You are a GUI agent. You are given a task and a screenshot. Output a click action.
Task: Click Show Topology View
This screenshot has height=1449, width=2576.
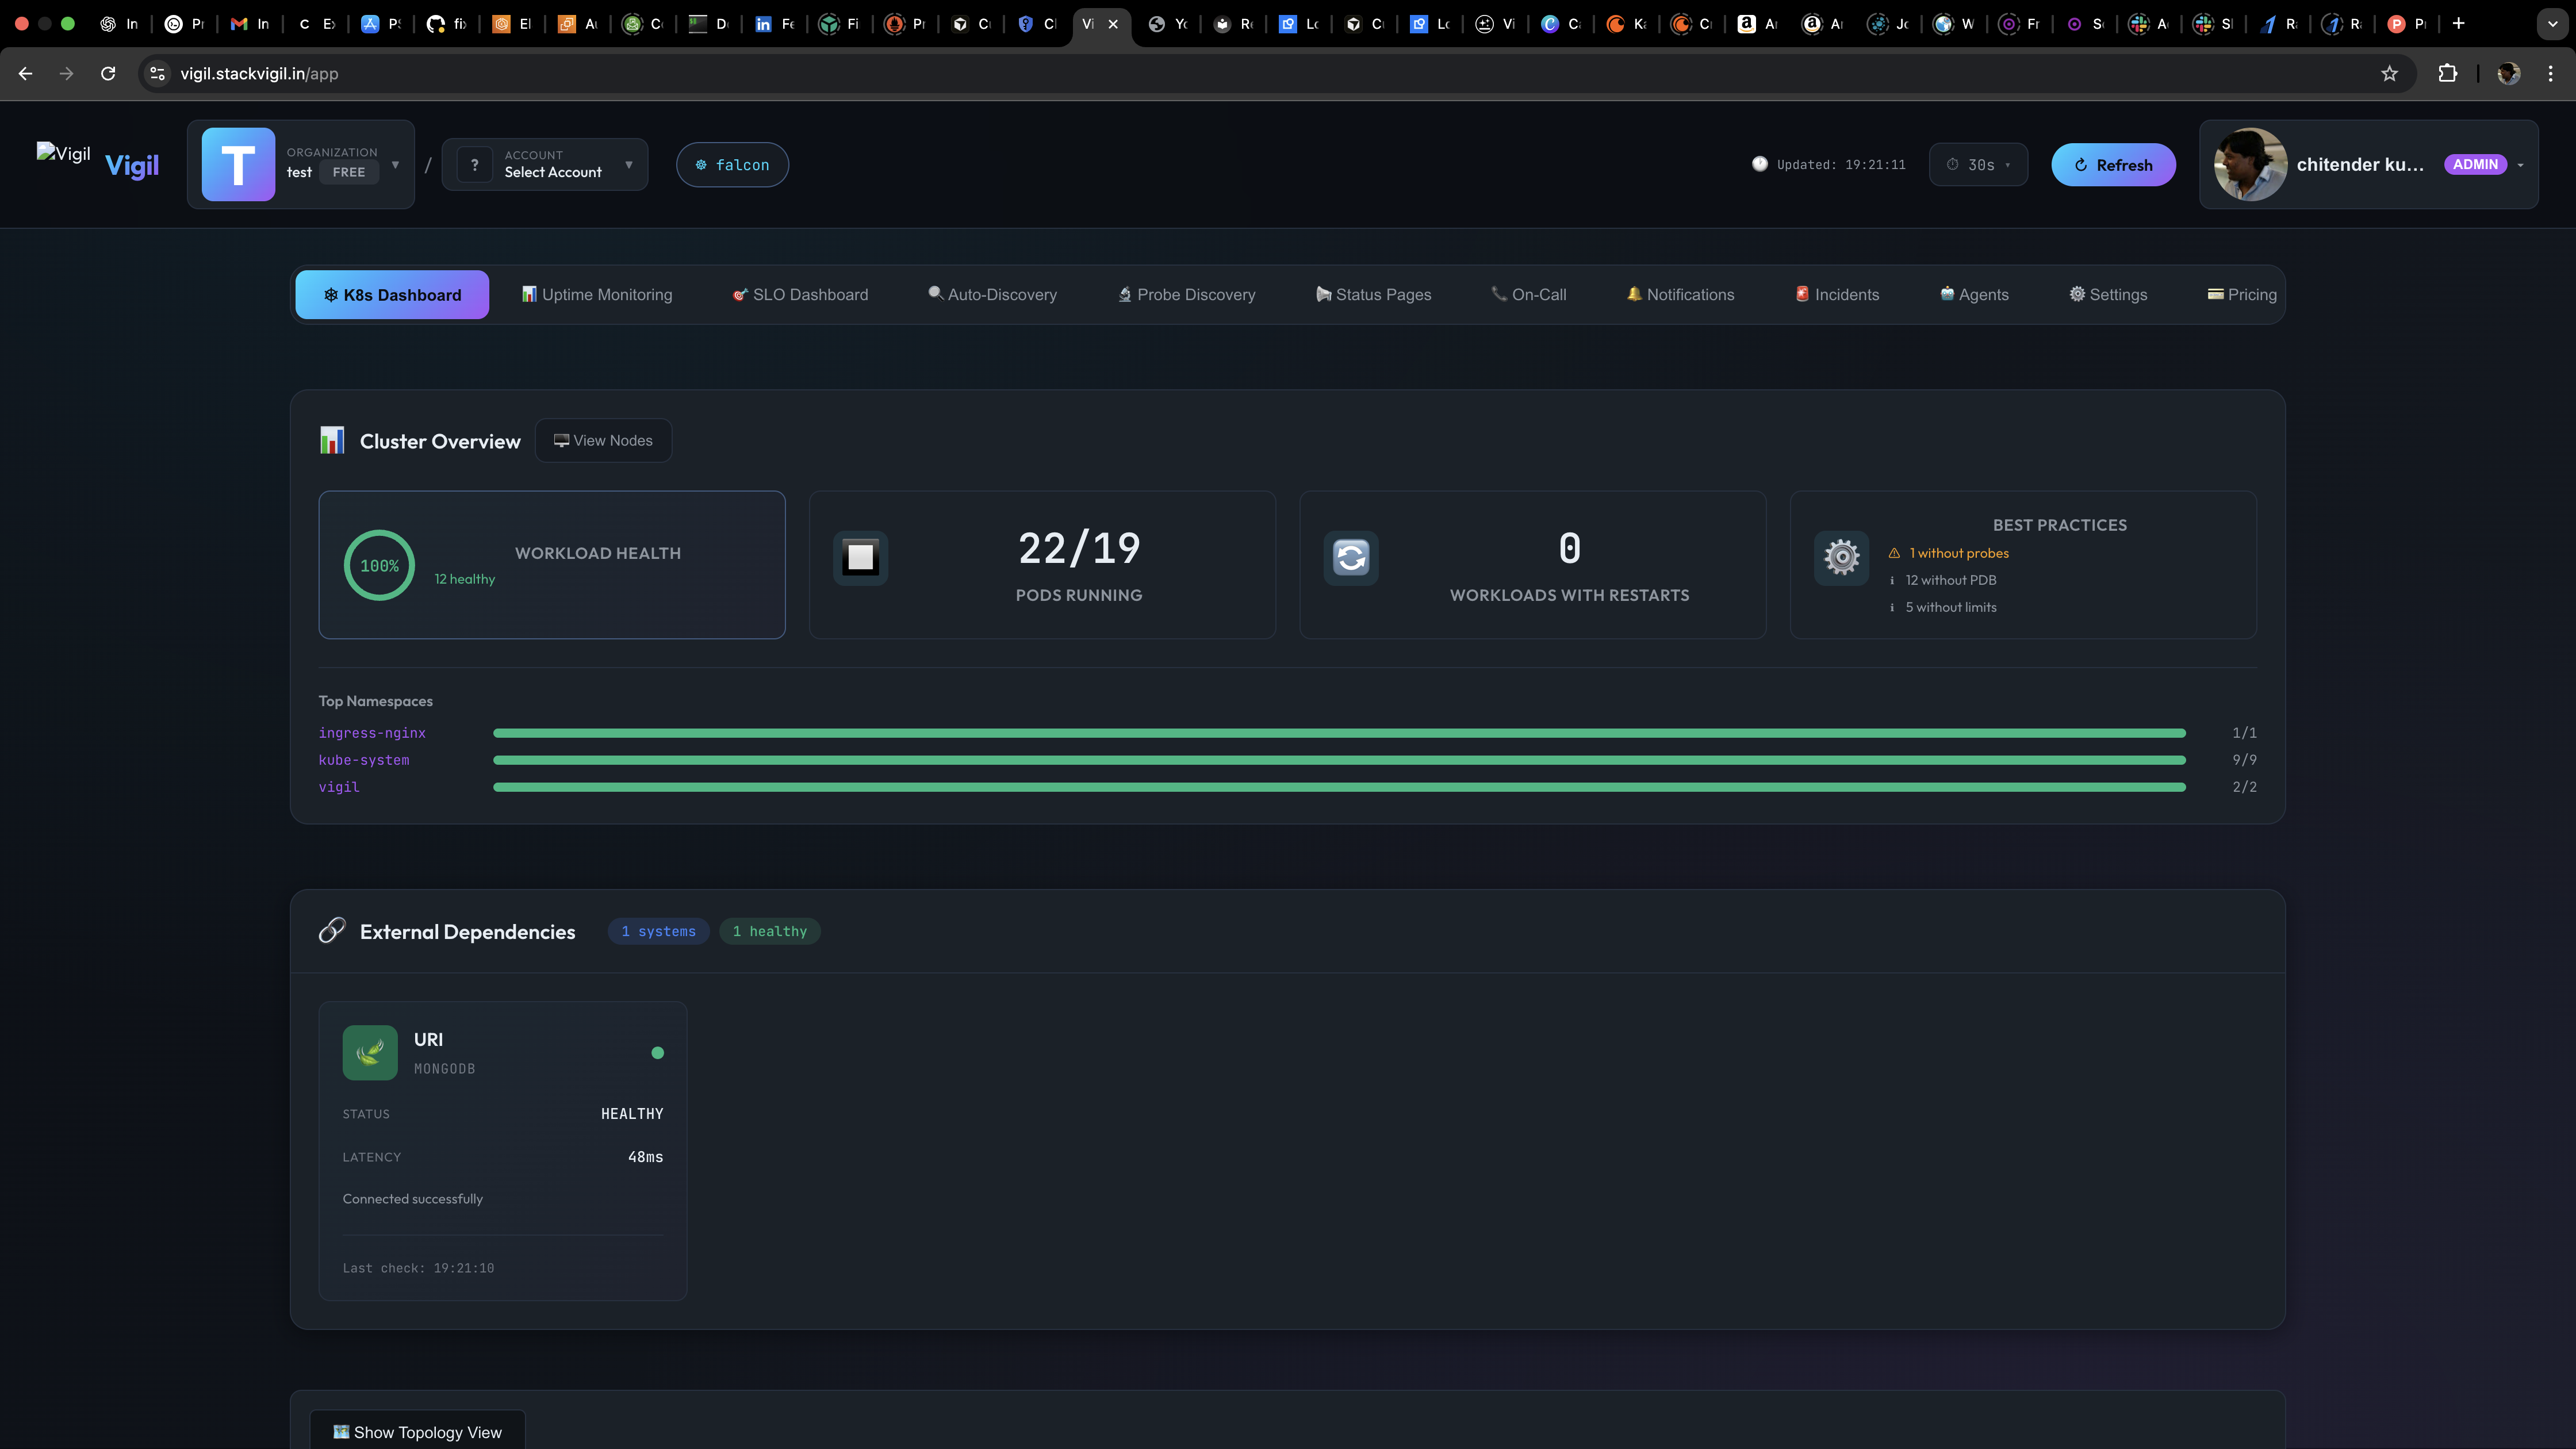[x=416, y=1431]
